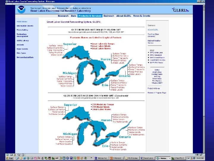
Task: Click Michigan label on the forecast map
Action: [x=70, y=134]
